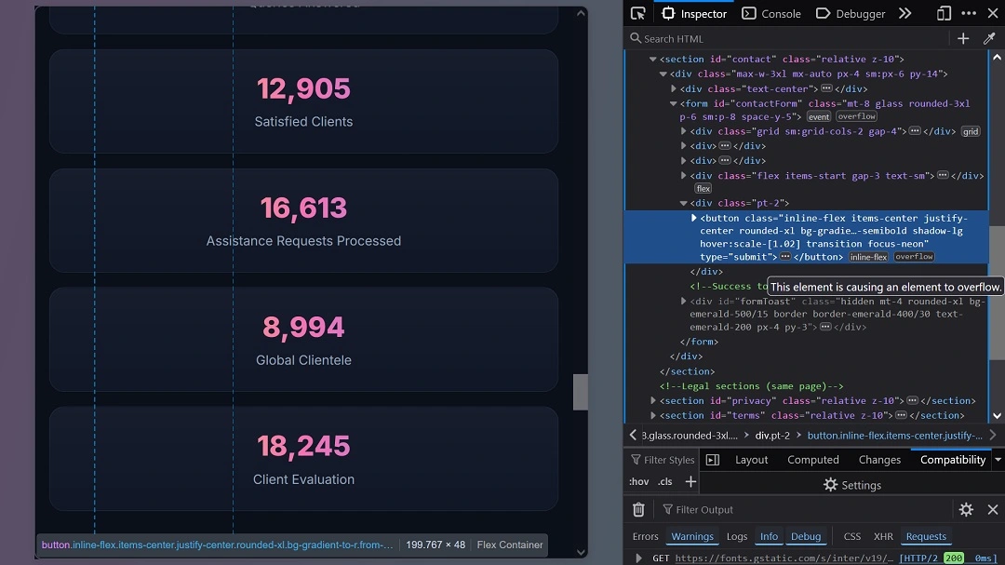Image resolution: width=1005 pixels, height=565 pixels.
Task: Open the fonts.gstatic.com request URL
Action: pyautogui.click(x=784, y=558)
